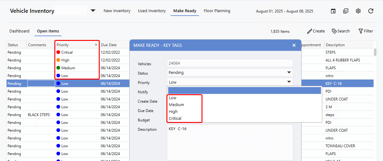The height and width of the screenshot is (161, 383).
Task: Sort by the Priority column header
Action: click(63, 45)
